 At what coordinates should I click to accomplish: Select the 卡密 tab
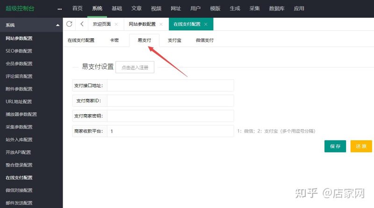tap(114, 40)
